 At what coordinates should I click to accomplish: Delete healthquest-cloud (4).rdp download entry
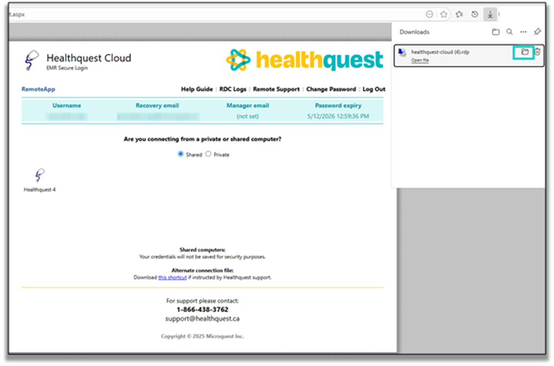(537, 52)
